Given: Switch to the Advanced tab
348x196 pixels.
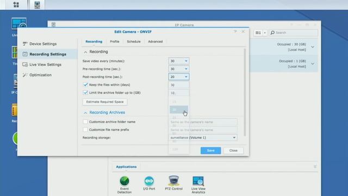Looking at the screenshot, I should coord(156,41).
